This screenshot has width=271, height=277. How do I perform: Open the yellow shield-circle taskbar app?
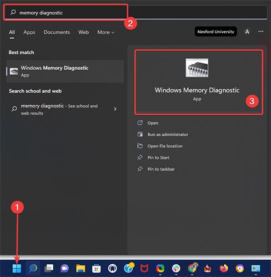[x=240, y=268]
